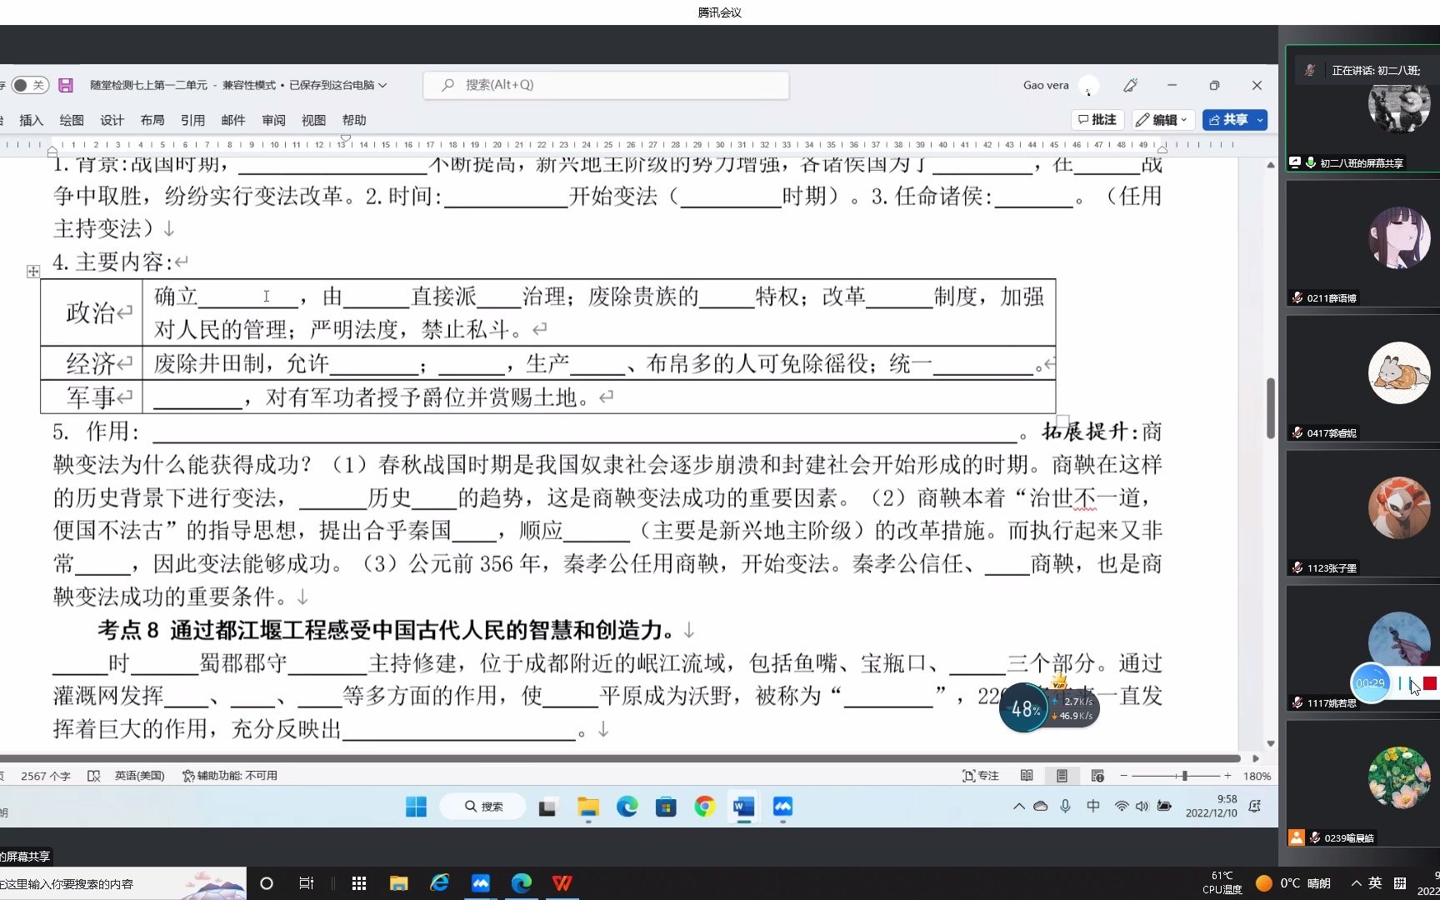Switch to Print Layout view icon
The height and width of the screenshot is (900, 1440).
pos(1062,776)
